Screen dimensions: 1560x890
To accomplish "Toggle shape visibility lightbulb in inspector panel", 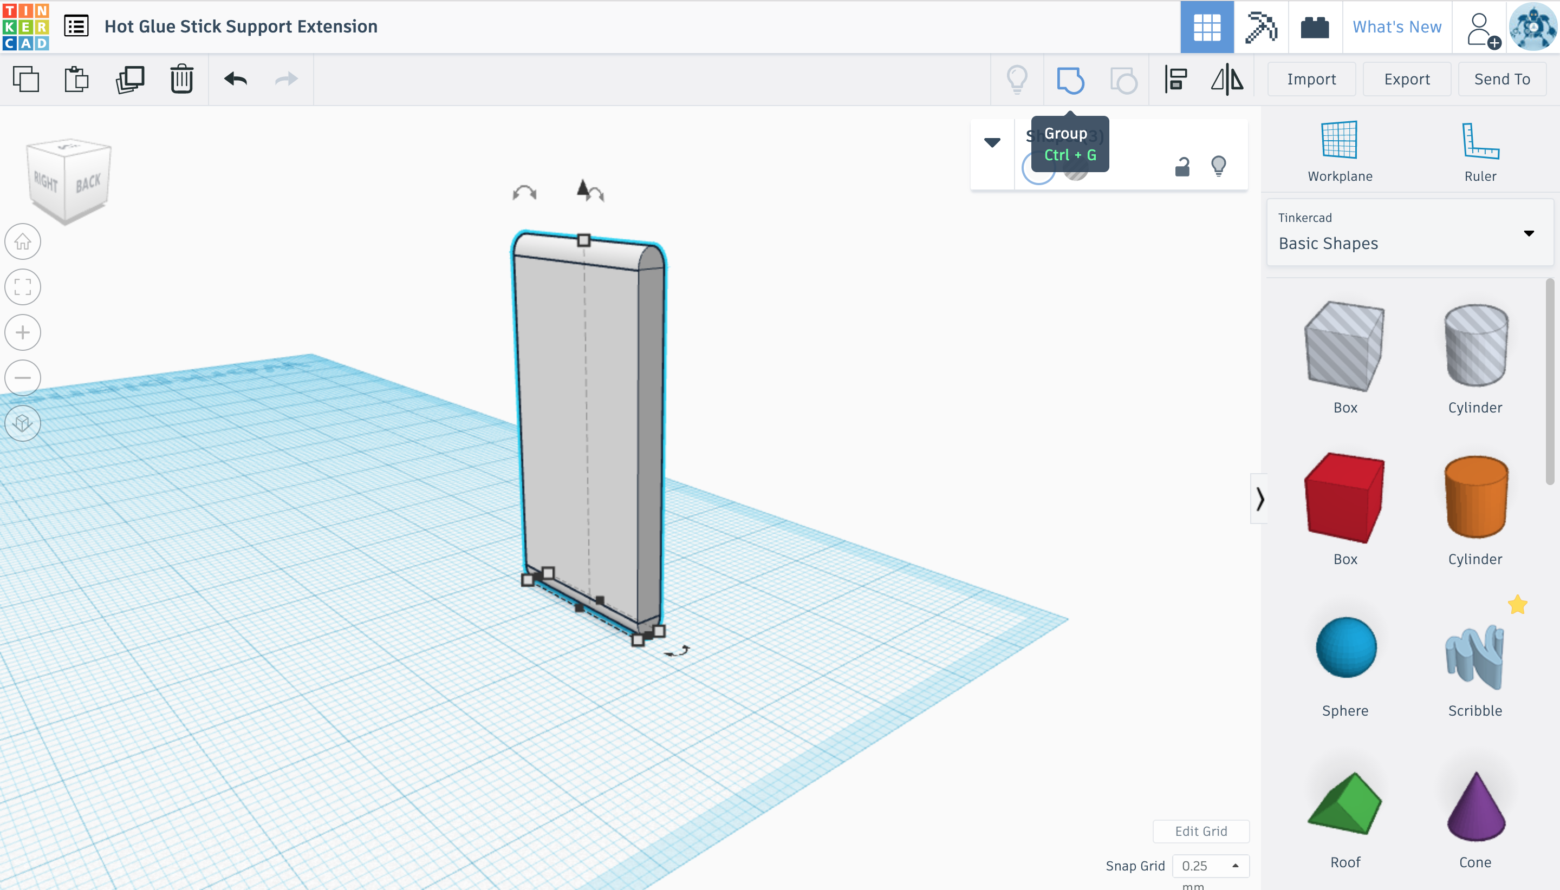I will pos(1218,166).
